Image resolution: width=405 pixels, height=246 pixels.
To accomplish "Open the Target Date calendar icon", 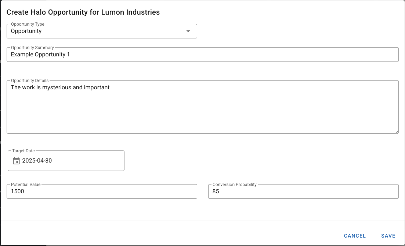I will tap(16, 161).
